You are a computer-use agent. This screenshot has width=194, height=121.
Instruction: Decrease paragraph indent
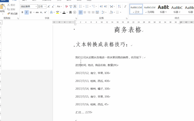click(101, 6)
